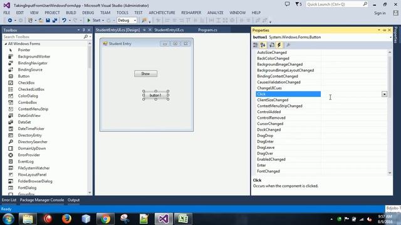Screen dimensions: 401x225
Task: Click the Open File toolbar icon
Action: point(41,20)
